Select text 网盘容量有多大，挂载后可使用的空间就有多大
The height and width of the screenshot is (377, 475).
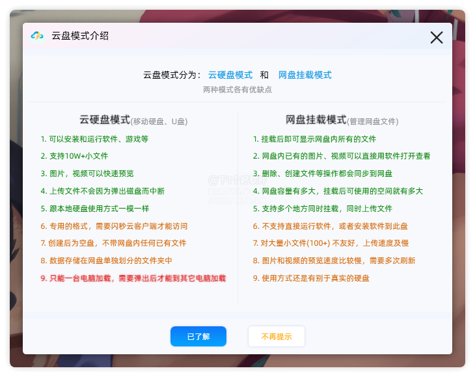pos(342,191)
